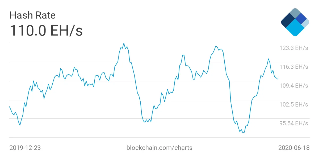Image resolution: width=319 pixels, height=159 pixels.
Task: Click the 2020-06-18 end date
Action: [x=294, y=148]
